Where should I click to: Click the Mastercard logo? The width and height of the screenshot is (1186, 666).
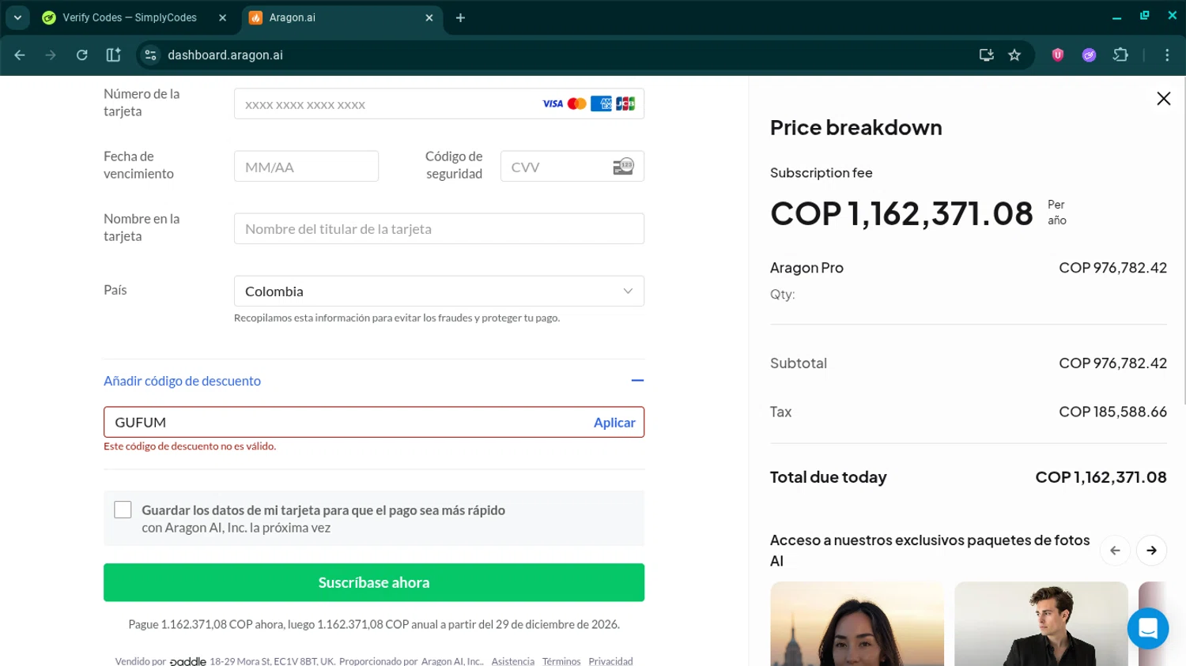[577, 103]
